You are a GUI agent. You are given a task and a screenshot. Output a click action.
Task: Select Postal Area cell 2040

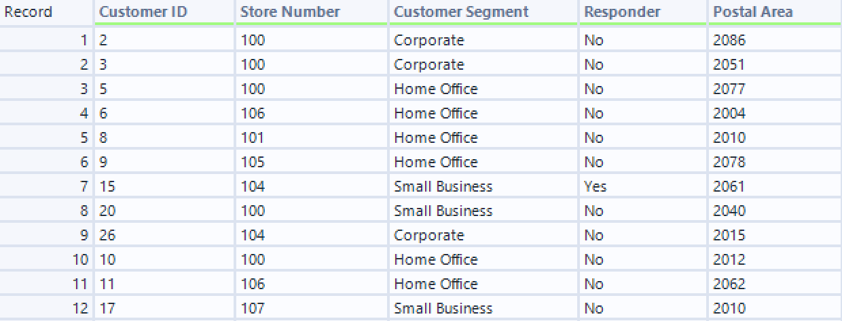pos(729,211)
